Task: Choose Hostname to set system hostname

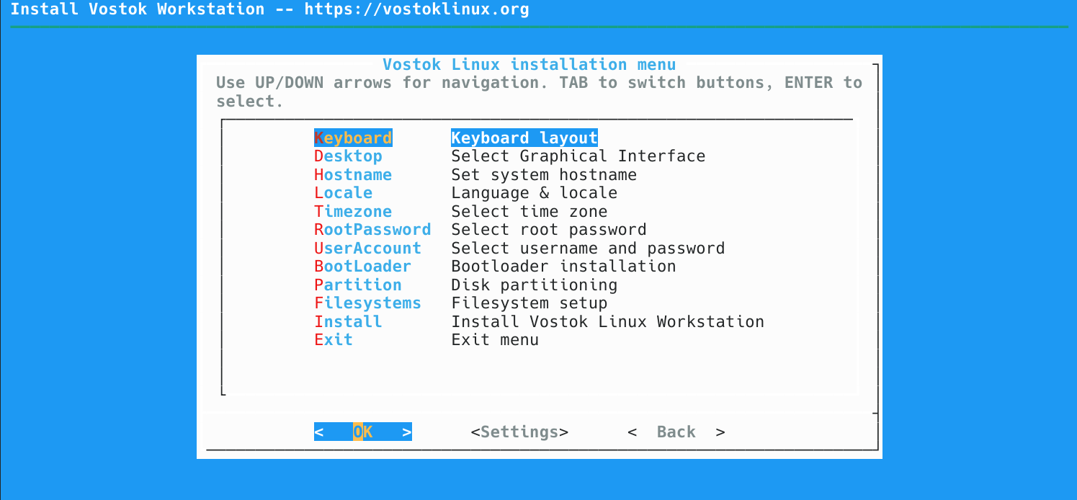Action: (x=353, y=174)
